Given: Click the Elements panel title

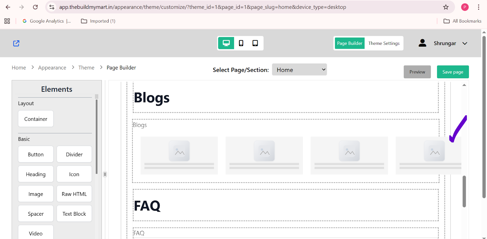Looking at the screenshot, I should click(57, 89).
